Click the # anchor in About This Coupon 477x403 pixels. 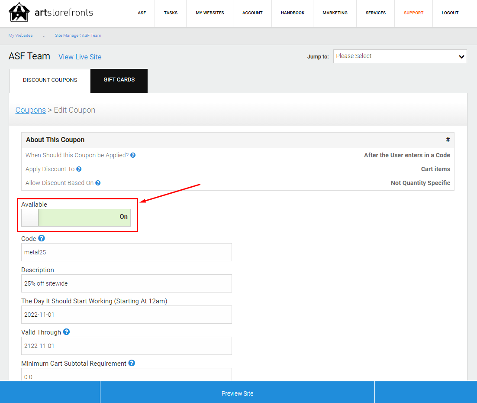(448, 140)
